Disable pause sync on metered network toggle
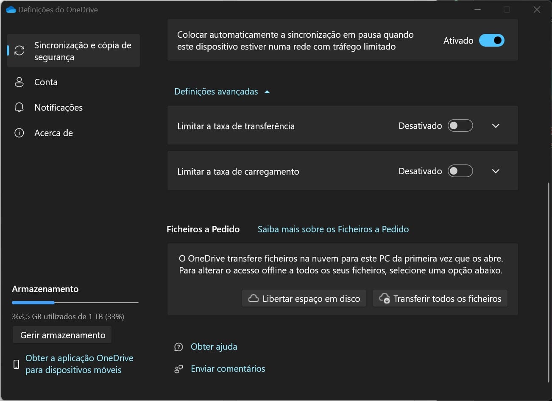This screenshot has height=401, width=552. click(x=491, y=41)
